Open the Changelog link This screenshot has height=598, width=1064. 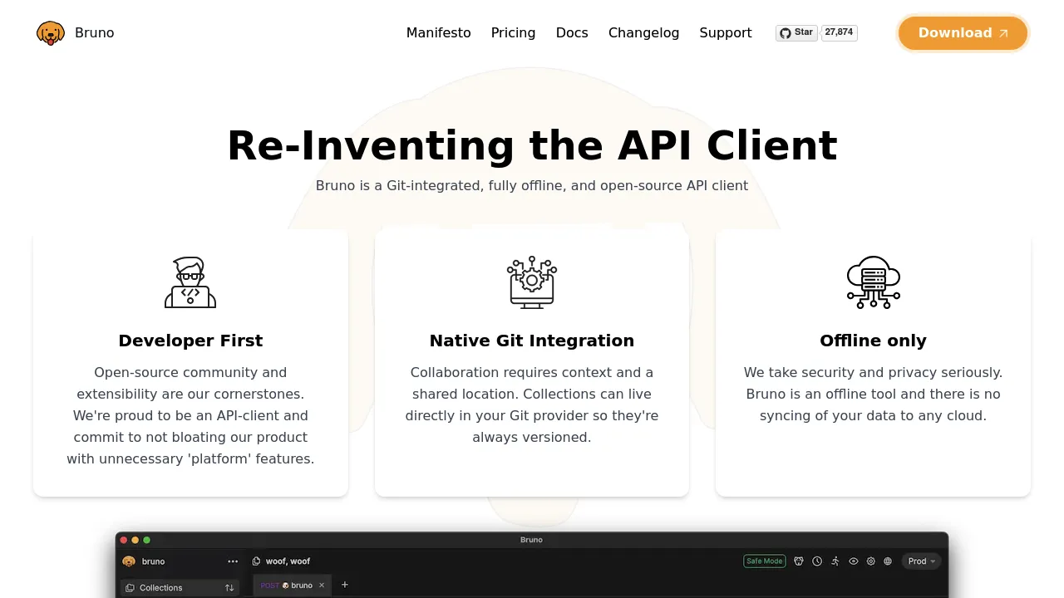point(643,33)
